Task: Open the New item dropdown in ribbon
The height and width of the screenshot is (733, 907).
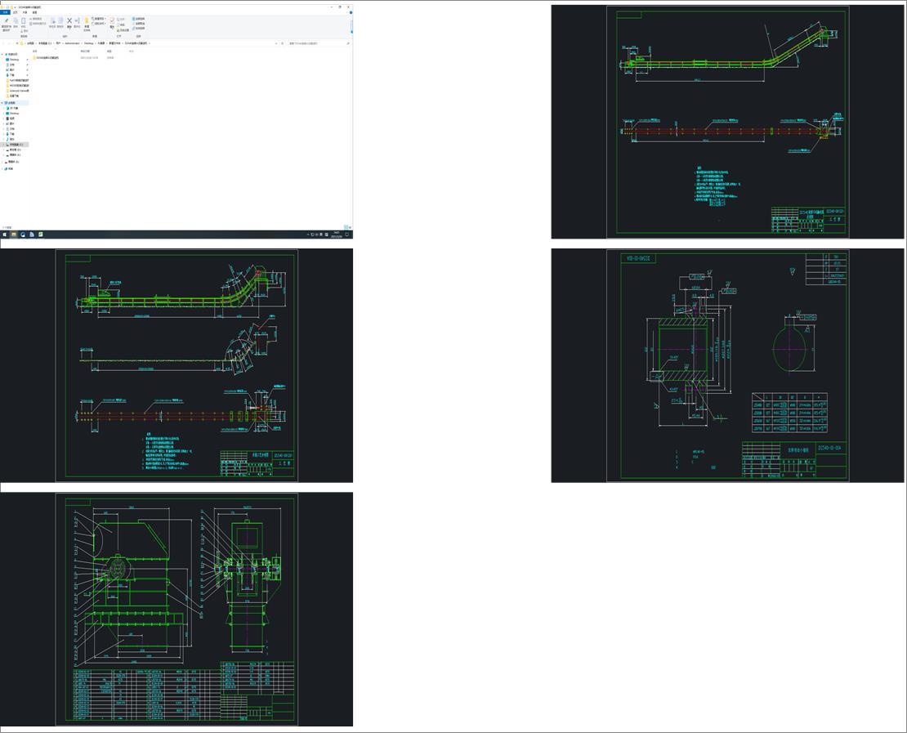Action: point(99,19)
